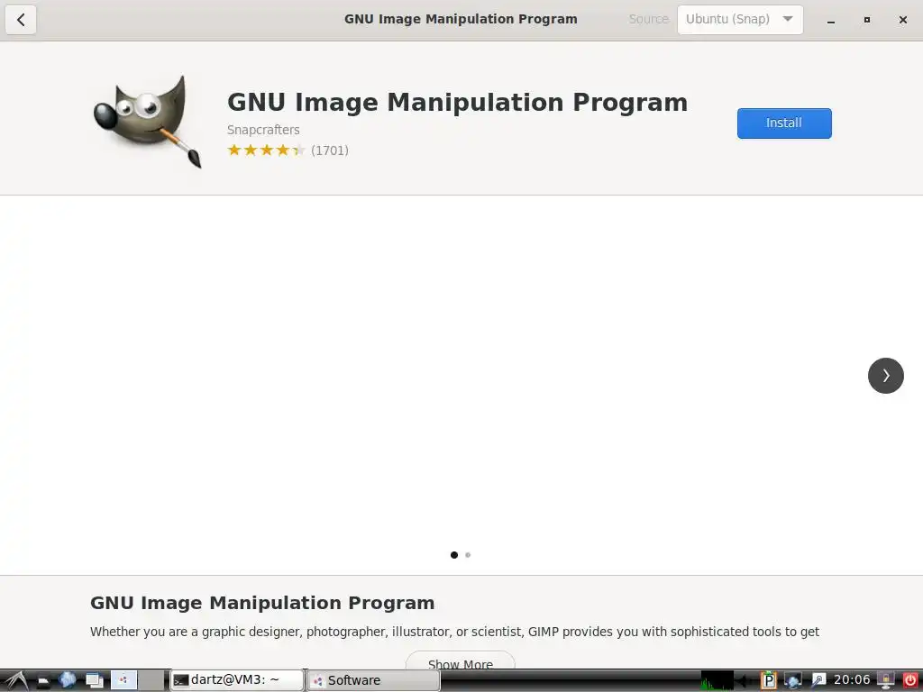Switch to the second workspace in the pager
Image resolution: width=923 pixels, height=692 pixels.
151,680
